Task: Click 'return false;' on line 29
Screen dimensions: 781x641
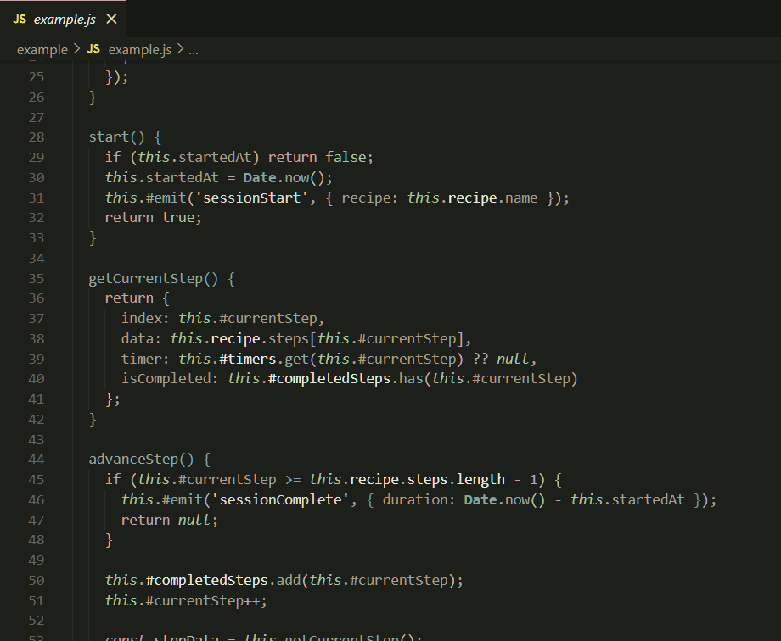Action: 321,157
